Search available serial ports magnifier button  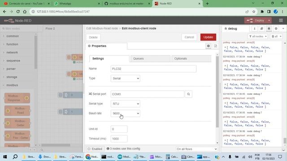[x=188, y=94]
